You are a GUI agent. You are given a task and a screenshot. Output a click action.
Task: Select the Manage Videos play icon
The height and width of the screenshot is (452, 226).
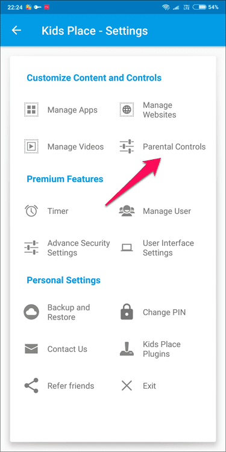[x=31, y=146]
